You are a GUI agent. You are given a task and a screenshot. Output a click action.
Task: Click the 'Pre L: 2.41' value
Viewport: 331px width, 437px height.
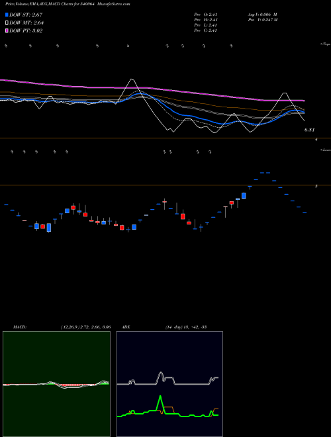click(x=206, y=25)
